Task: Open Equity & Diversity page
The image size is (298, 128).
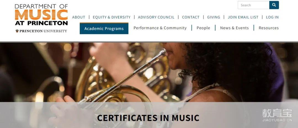Action: (x=111, y=17)
